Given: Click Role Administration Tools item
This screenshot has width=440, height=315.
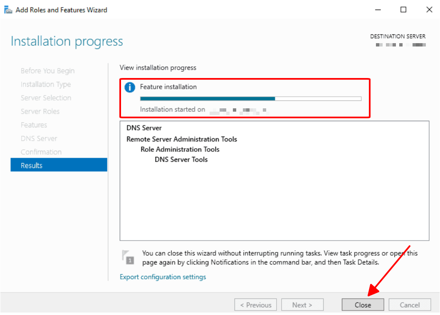Looking at the screenshot, I should pyautogui.click(x=180, y=149).
